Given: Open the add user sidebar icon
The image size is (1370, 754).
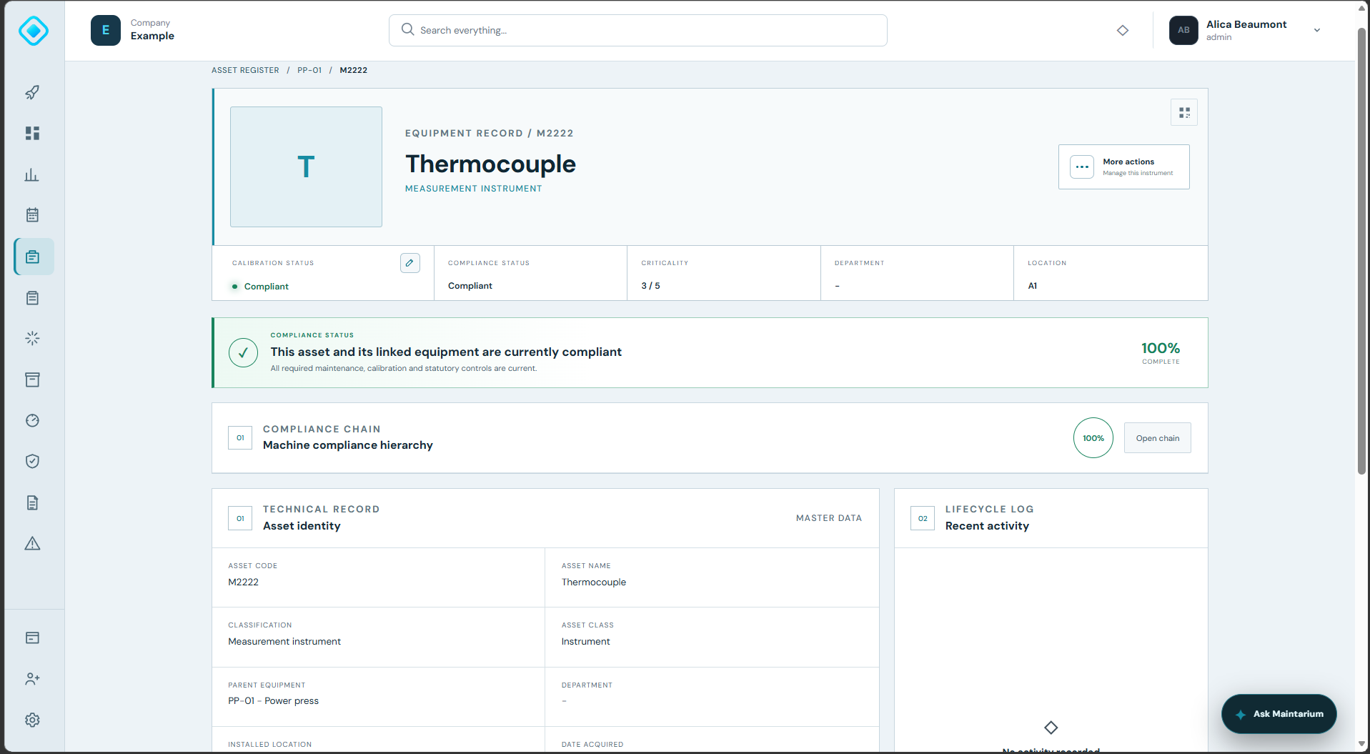Looking at the screenshot, I should tap(32, 679).
